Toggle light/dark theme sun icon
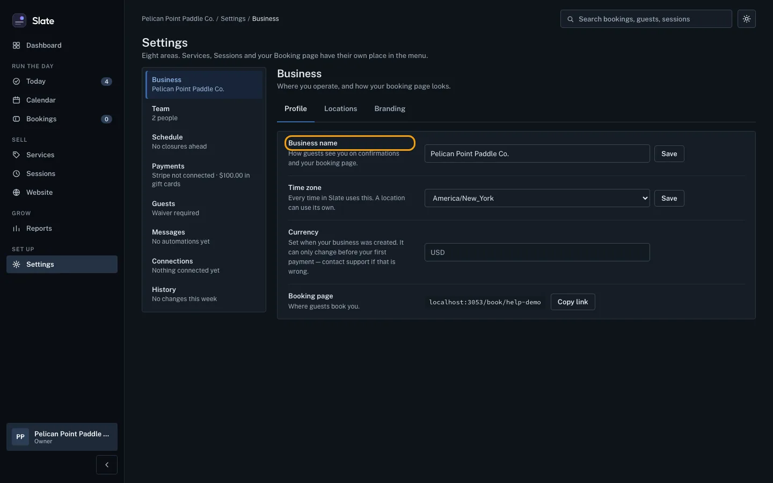Viewport: 773px width, 483px height. click(x=747, y=19)
